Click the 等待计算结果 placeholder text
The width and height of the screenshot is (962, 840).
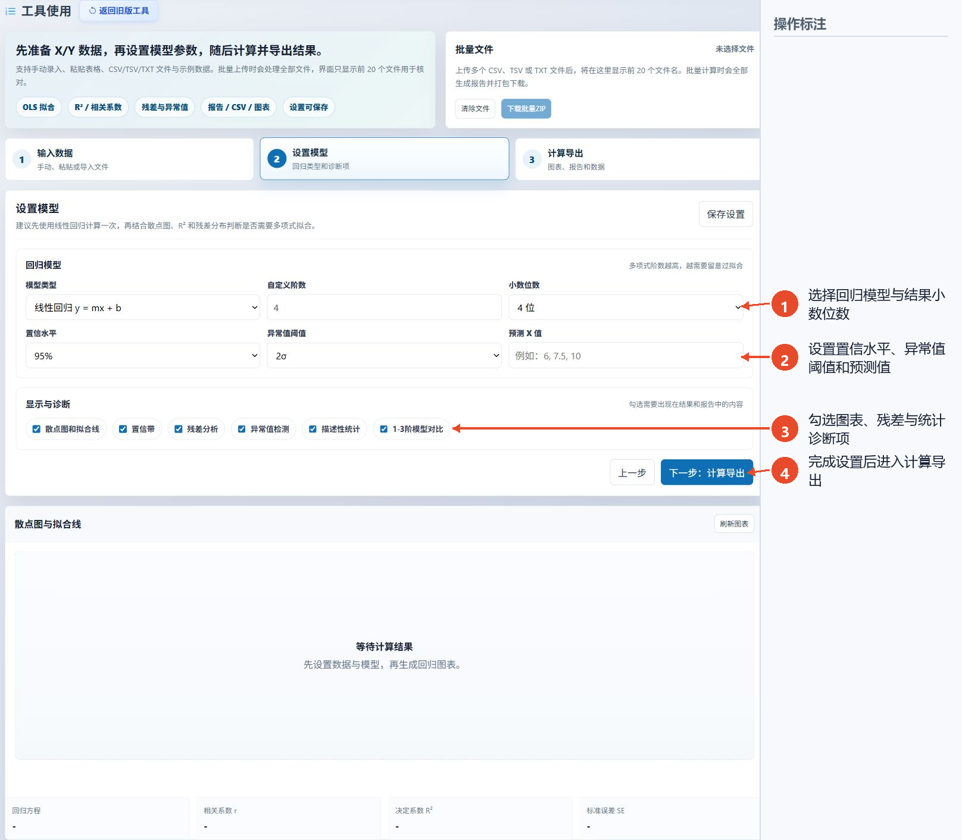(x=385, y=647)
